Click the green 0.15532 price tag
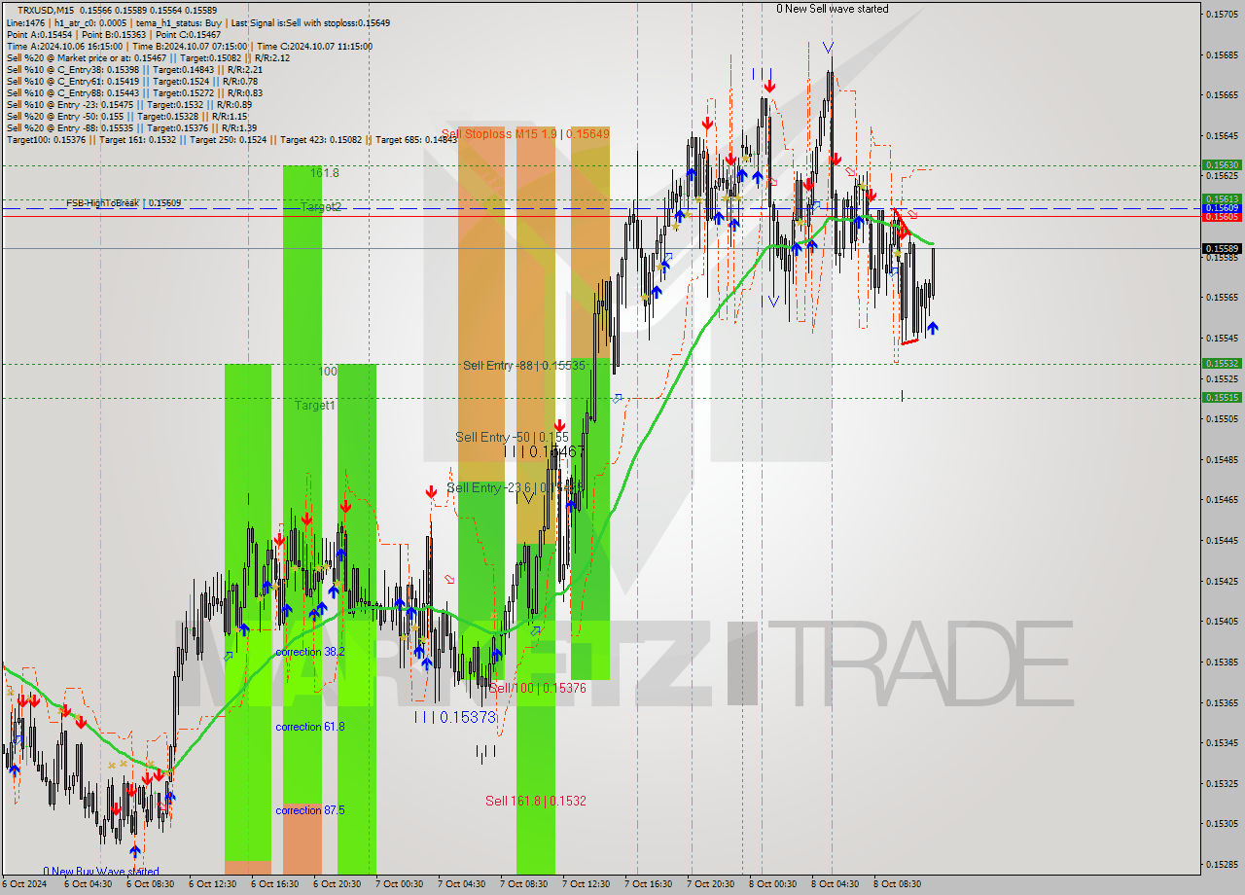The image size is (1245, 895). click(1222, 364)
